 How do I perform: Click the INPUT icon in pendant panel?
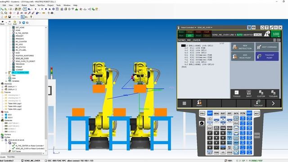(249, 94)
